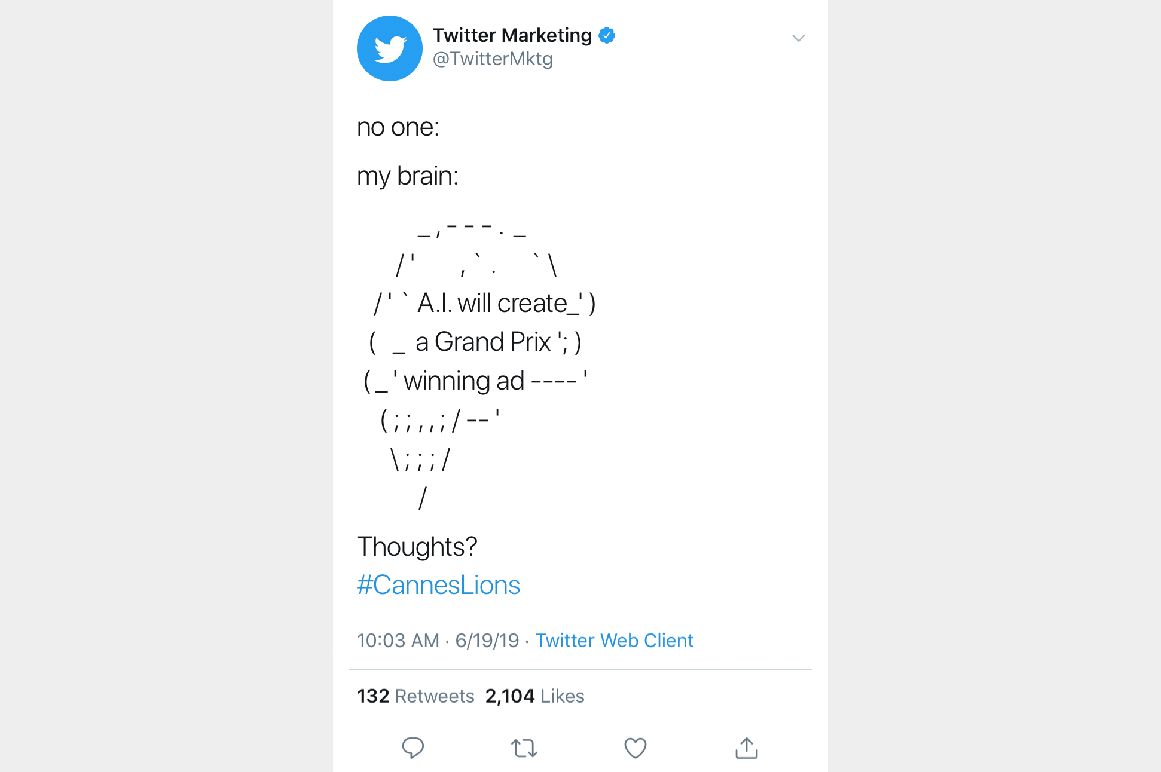
Task: Click the @TwitterMktg handle
Action: tap(493, 59)
